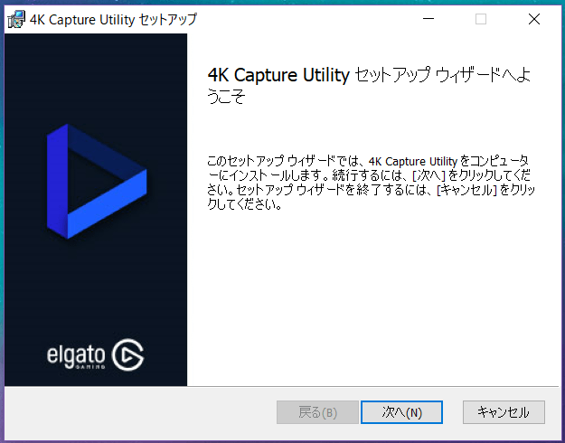Click the elgato Gaming logo

[96, 354]
